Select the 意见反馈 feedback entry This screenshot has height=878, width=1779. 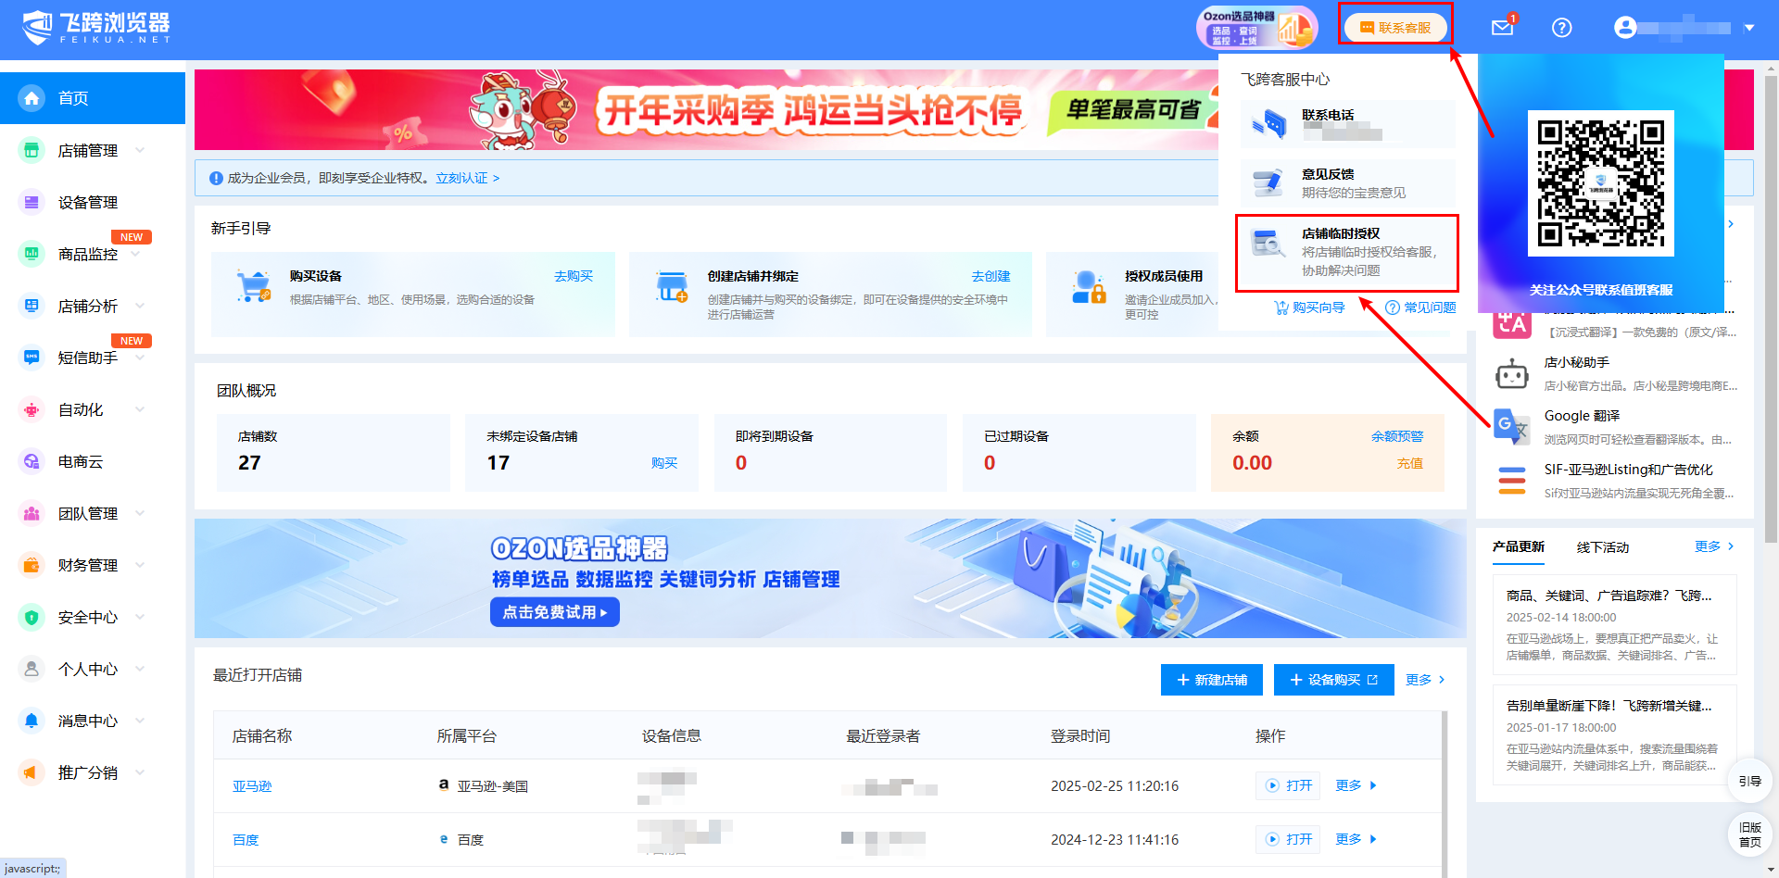pos(1346,182)
